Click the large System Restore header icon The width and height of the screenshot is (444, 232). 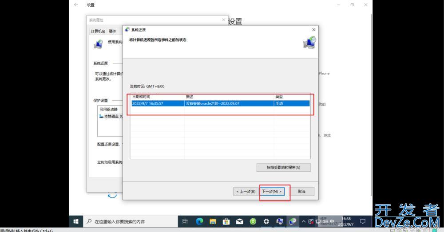(309, 43)
